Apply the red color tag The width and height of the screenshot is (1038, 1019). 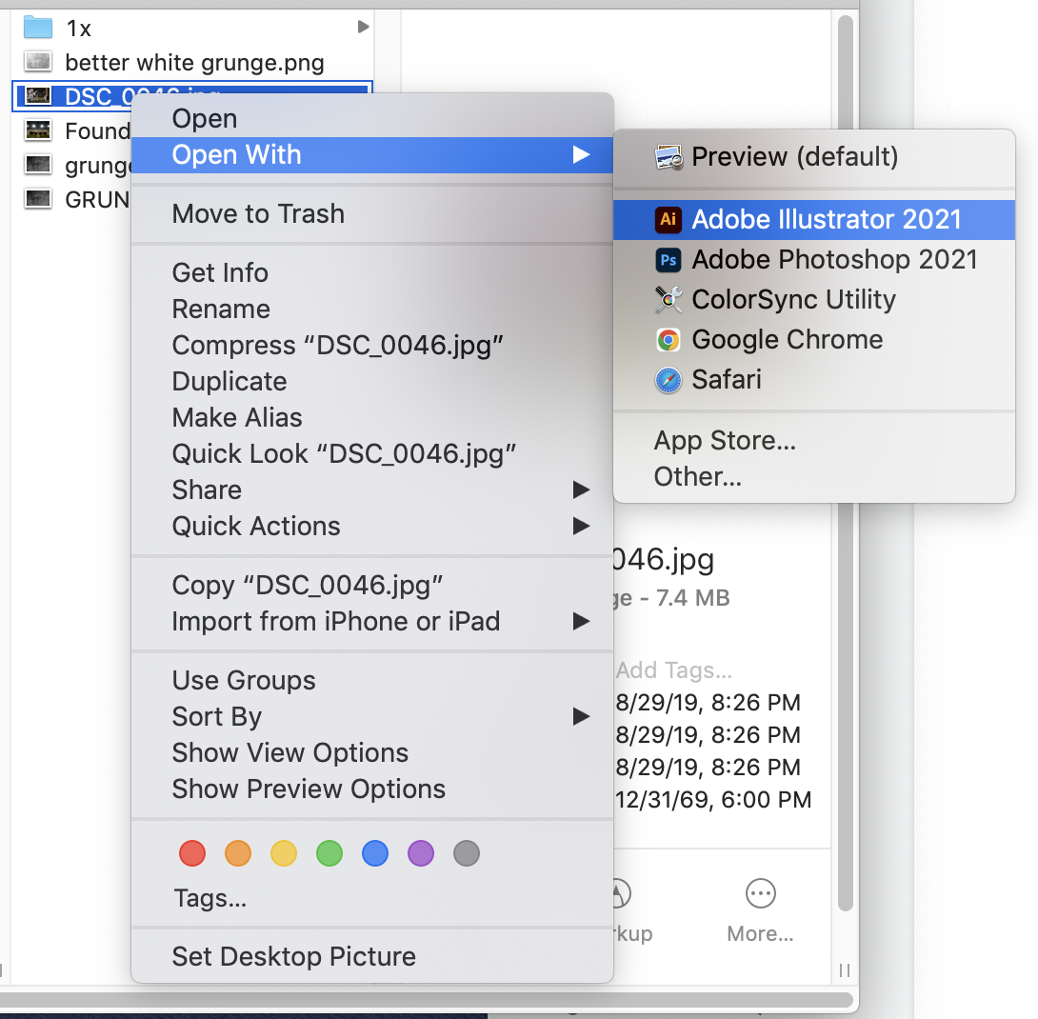point(192,853)
